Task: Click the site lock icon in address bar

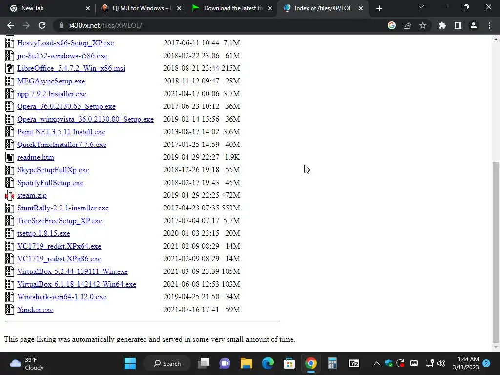Action: pos(62,25)
